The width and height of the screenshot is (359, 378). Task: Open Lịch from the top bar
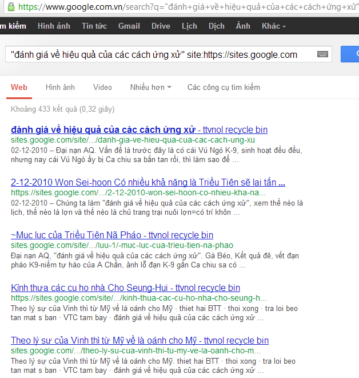189,26
